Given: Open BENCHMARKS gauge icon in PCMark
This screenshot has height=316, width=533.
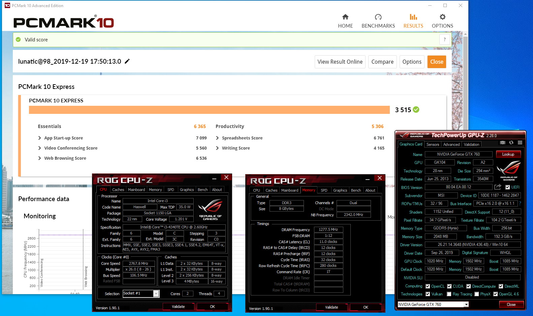Looking at the screenshot, I should [x=378, y=17].
